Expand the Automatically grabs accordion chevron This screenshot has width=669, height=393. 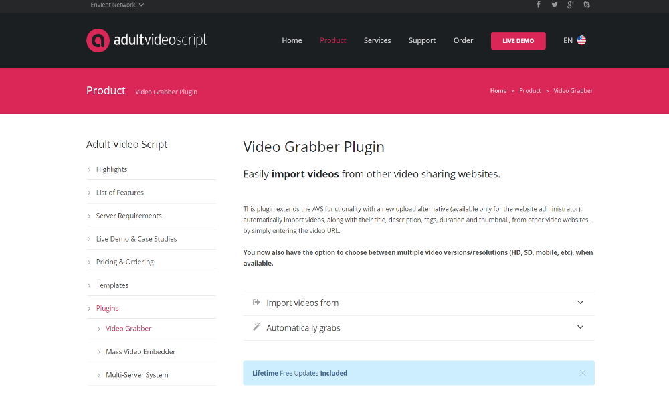(580, 327)
